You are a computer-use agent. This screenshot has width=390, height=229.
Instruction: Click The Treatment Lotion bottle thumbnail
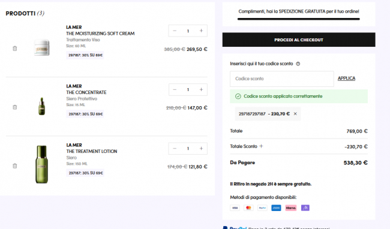tap(42, 164)
